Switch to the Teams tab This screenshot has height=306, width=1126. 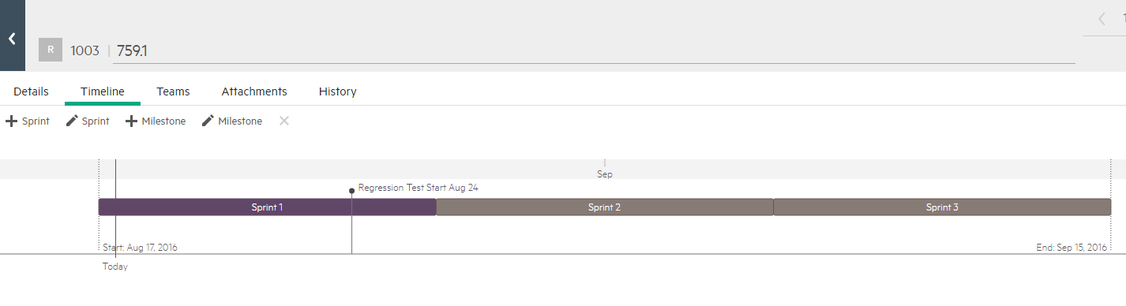click(173, 91)
